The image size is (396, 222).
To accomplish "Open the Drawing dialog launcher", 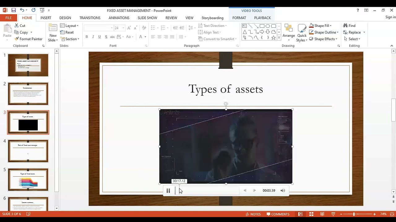I will (338, 46).
